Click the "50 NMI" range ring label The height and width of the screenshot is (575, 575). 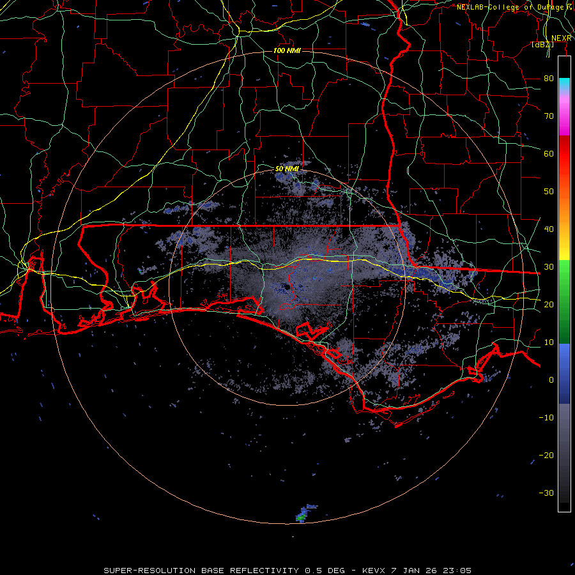(287, 169)
